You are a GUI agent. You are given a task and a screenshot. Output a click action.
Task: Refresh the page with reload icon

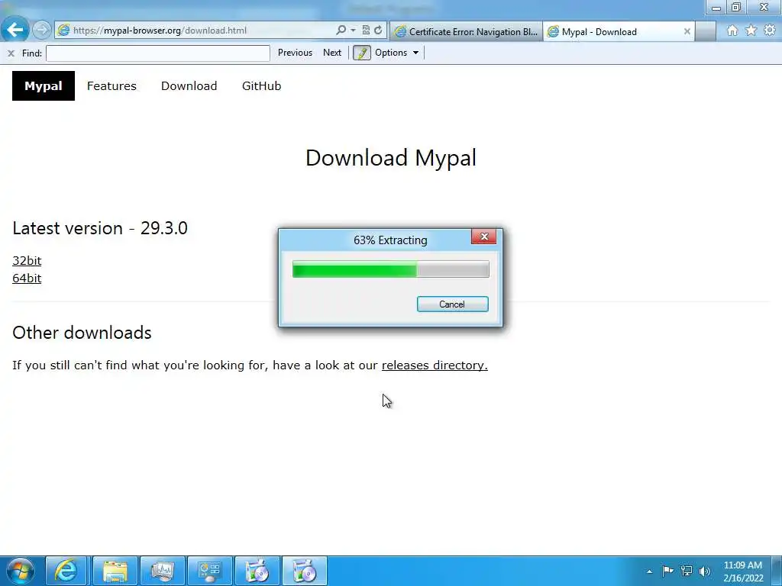pyautogui.click(x=378, y=30)
